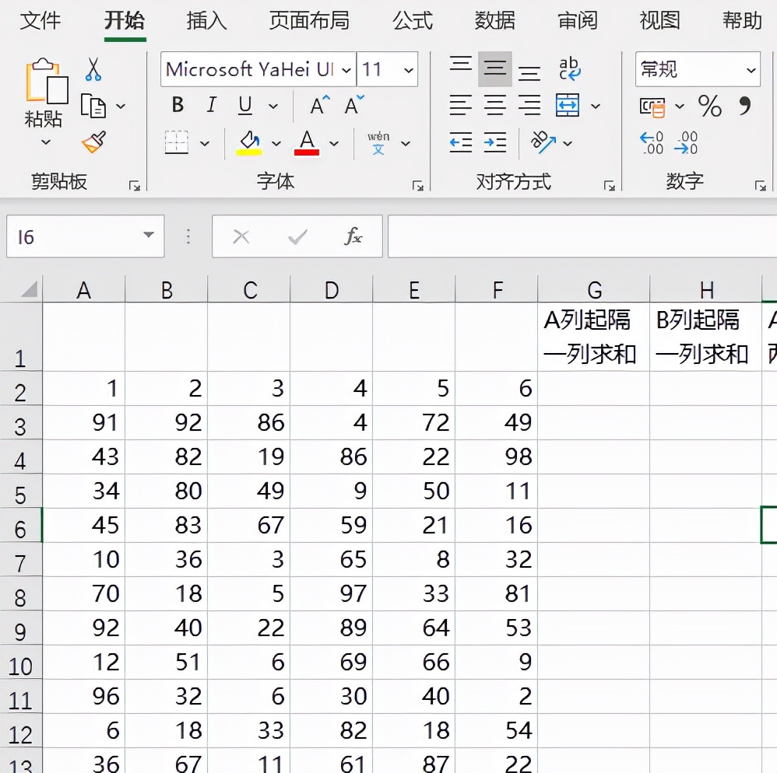Open the 文件 menu tab
This screenshot has height=773, width=777.
40,21
